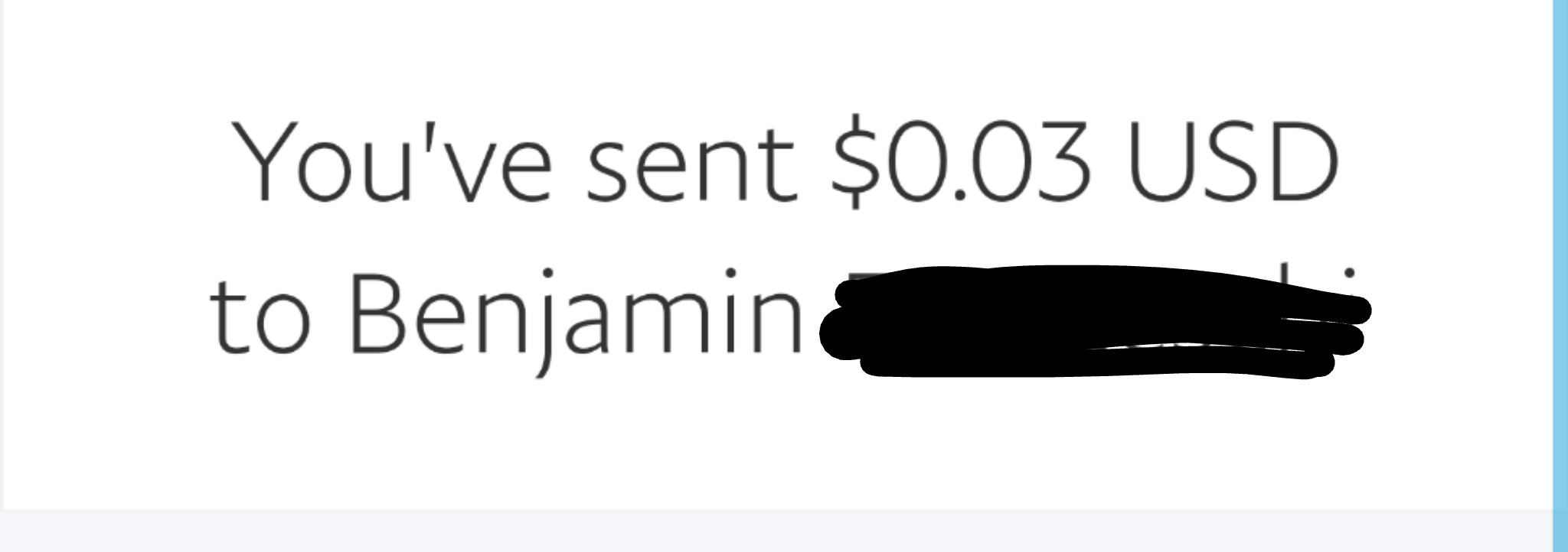Screen dimensions: 1568x552
Task: Click the capital "D" in USD
Action: tap(1305, 162)
